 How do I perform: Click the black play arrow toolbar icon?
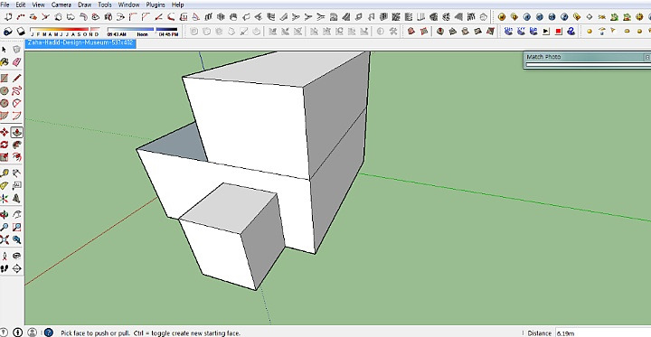(546, 31)
